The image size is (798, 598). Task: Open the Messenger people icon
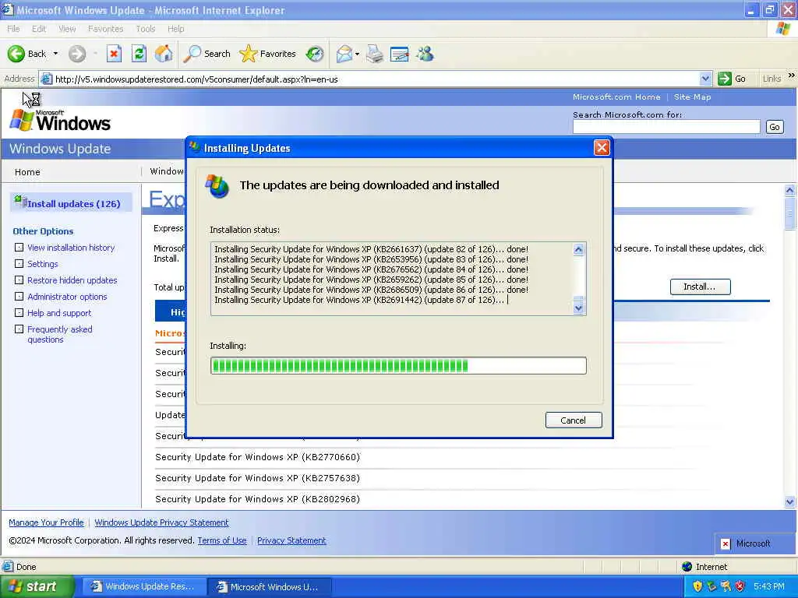tap(425, 54)
